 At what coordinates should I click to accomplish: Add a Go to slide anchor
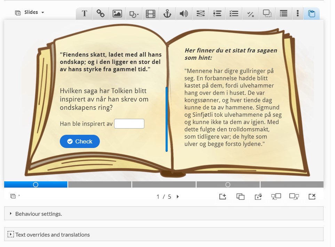(x=167, y=14)
